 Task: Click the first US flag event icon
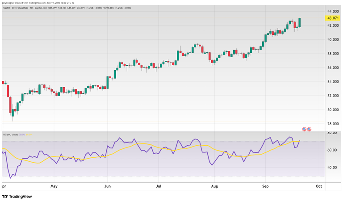pyautogui.click(x=305, y=129)
